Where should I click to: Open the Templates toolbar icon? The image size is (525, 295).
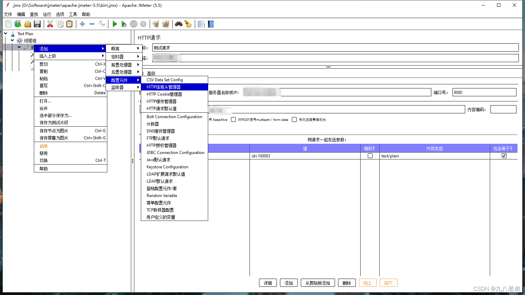[18, 24]
